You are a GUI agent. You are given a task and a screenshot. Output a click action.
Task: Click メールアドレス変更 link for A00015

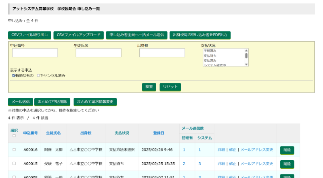257,164
